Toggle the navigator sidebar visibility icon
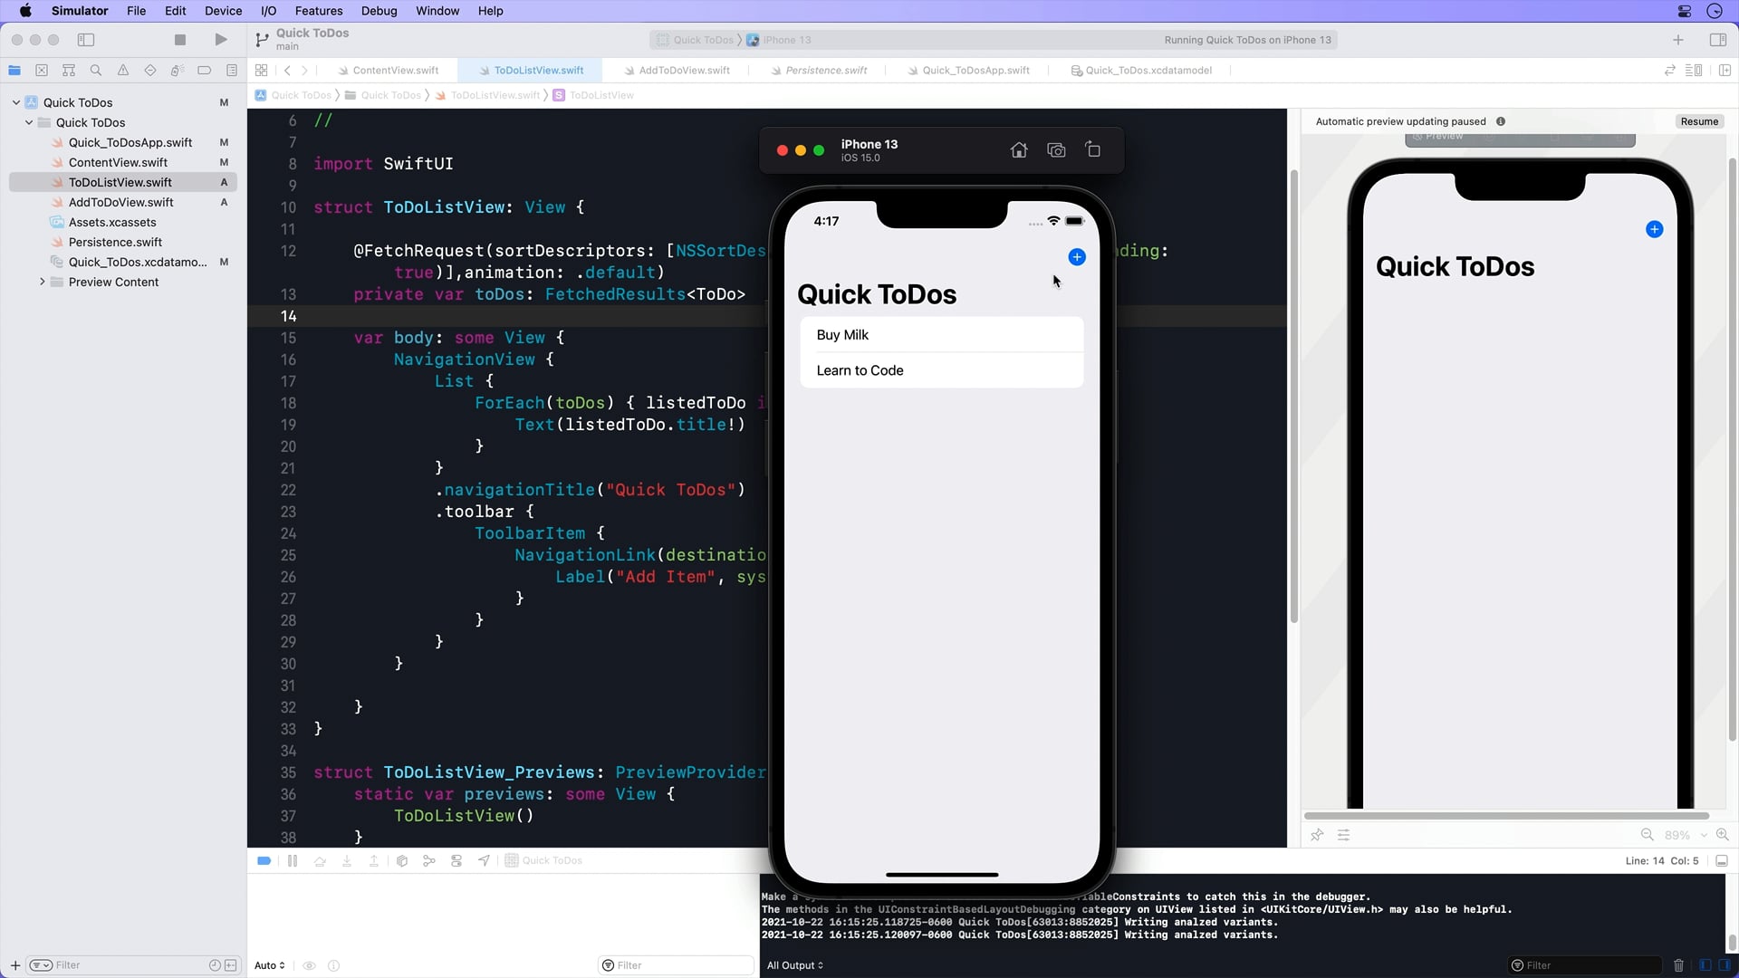Image resolution: width=1739 pixels, height=978 pixels. pyautogui.click(x=86, y=40)
